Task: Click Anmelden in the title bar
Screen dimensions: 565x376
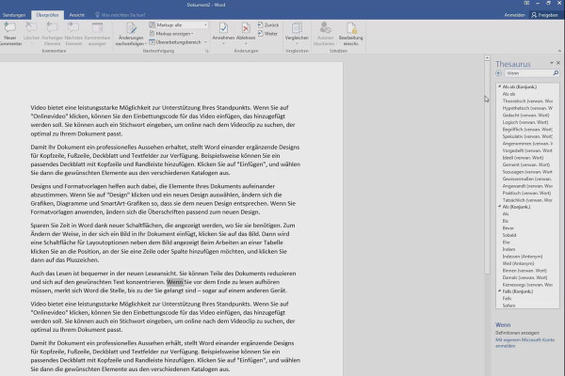Action: point(514,15)
